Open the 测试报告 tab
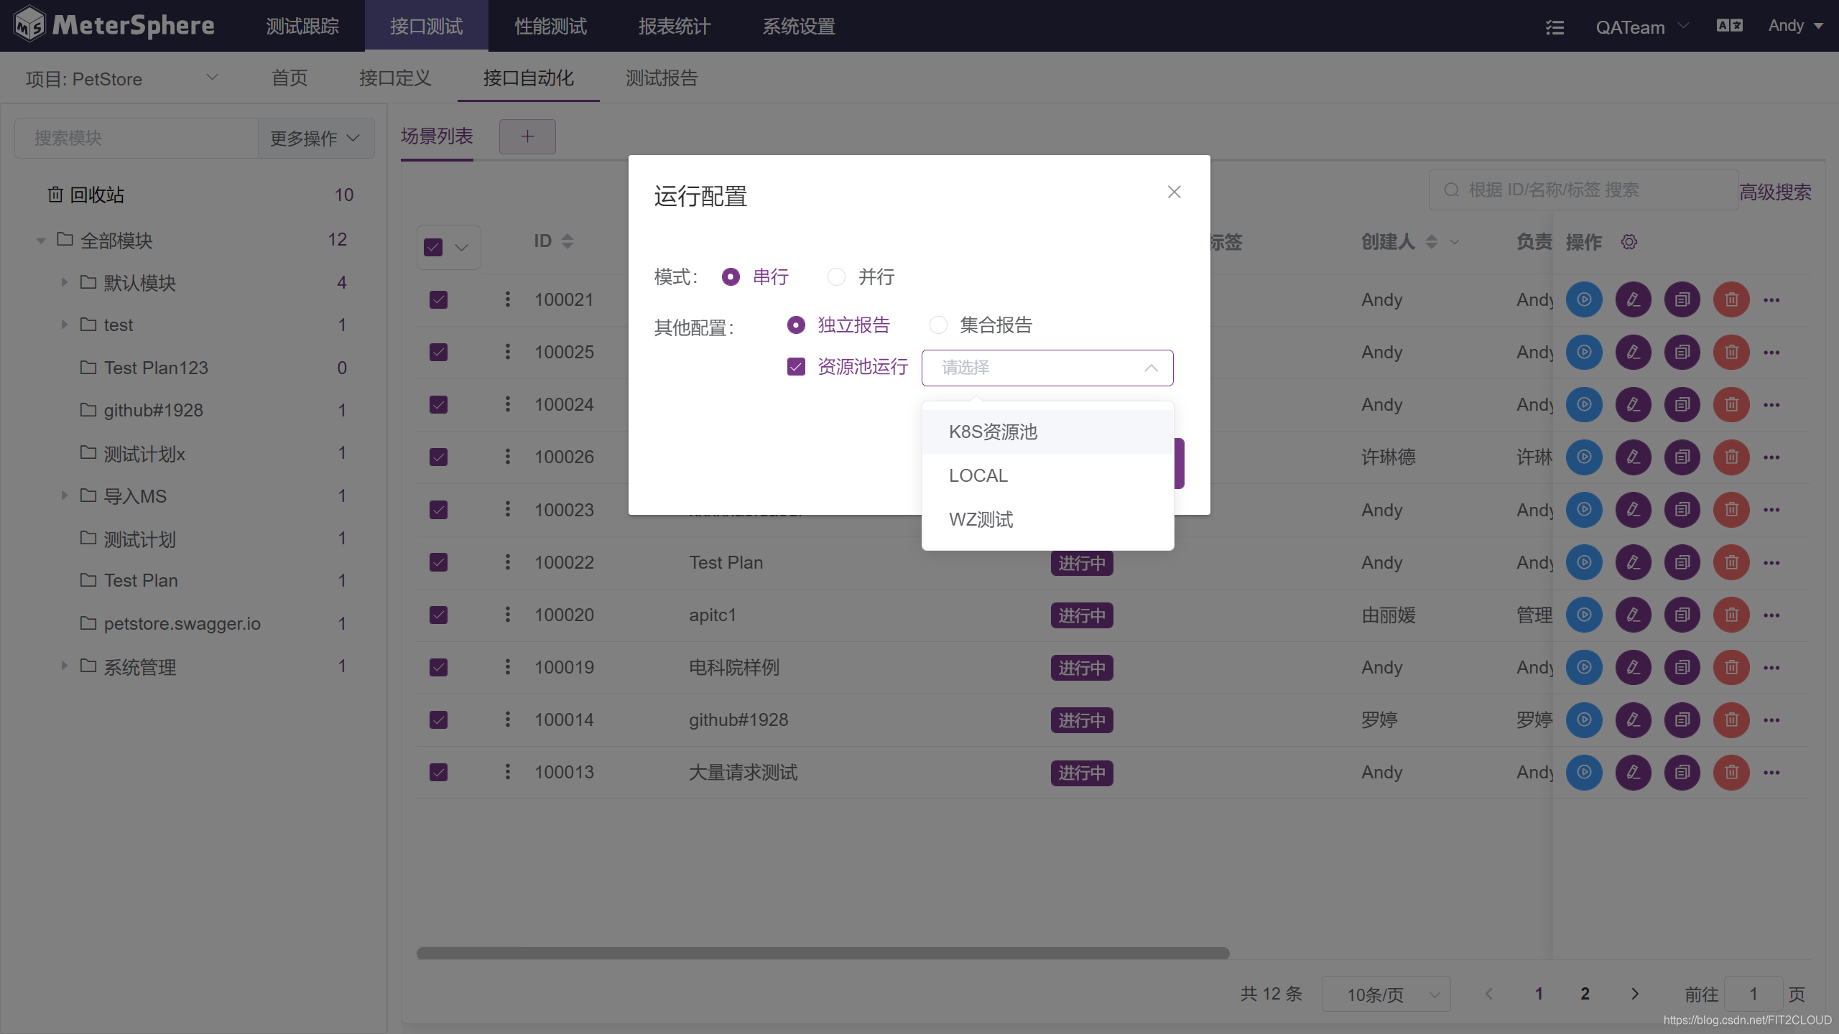This screenshot has width=1839, height=1034. point(661,78)
